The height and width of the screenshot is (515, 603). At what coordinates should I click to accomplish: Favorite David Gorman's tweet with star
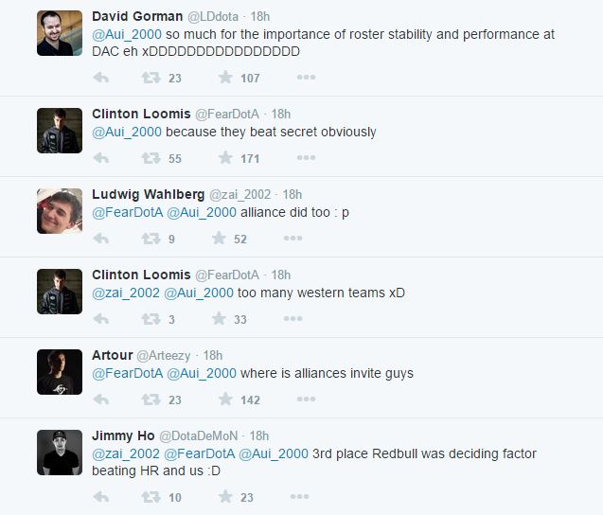[x=225, y=78]
